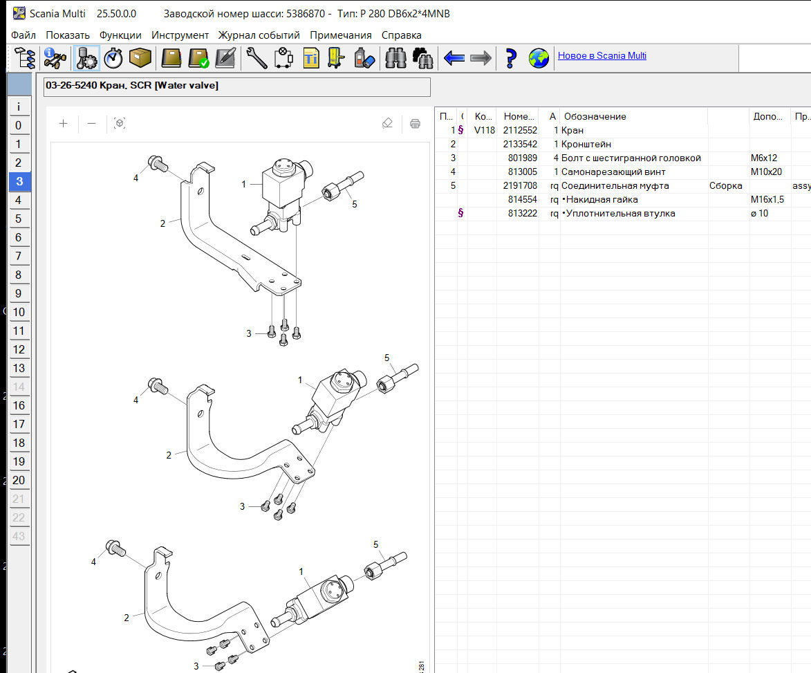
Task: Select main group 1 in sidebar
Action: tap(19, 144)
